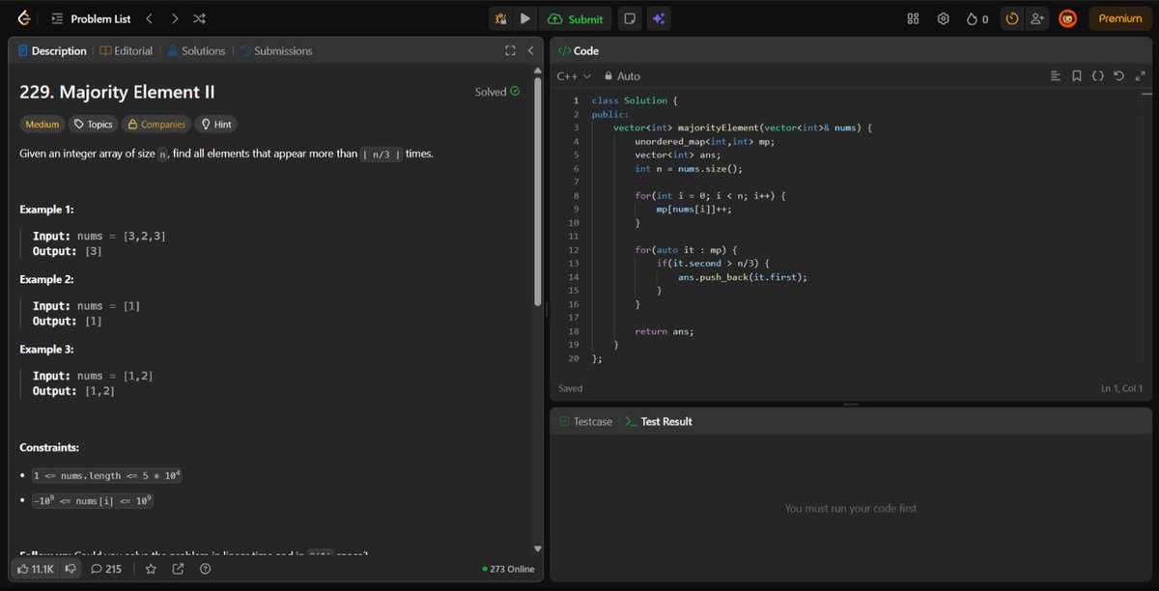Collapse the description panel with chevron
The image size is (1159, 591).
click(530, 51)
